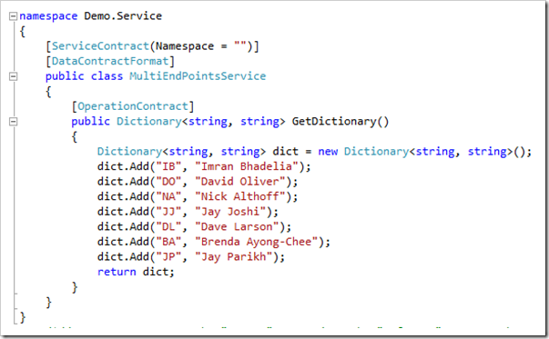Click the ServiceContract attribute

coord(100,46)
